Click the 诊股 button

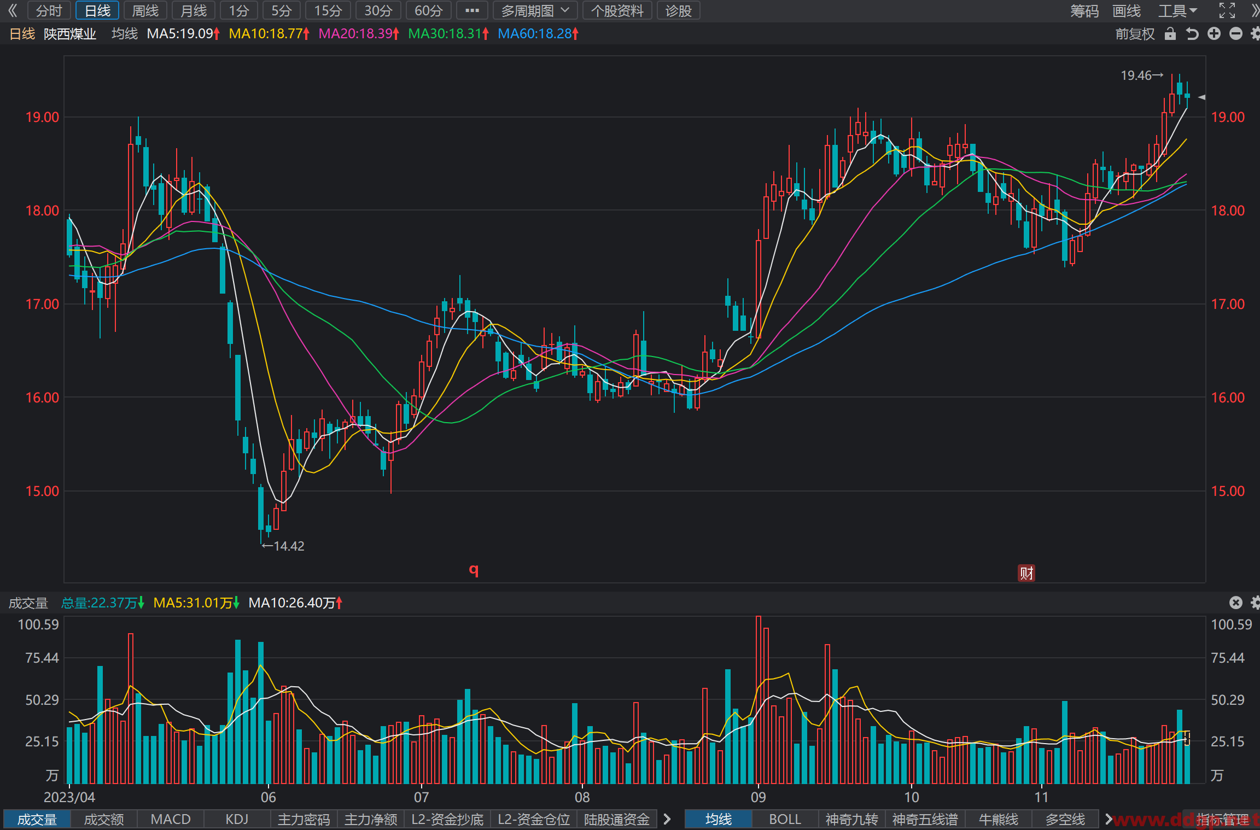coord(679,10)
